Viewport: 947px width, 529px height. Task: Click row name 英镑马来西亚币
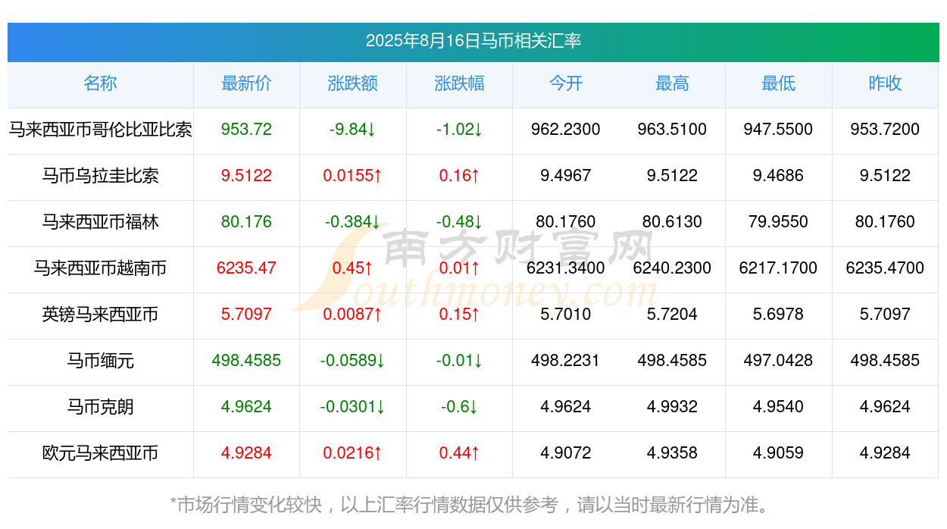(x=100, y=315)
